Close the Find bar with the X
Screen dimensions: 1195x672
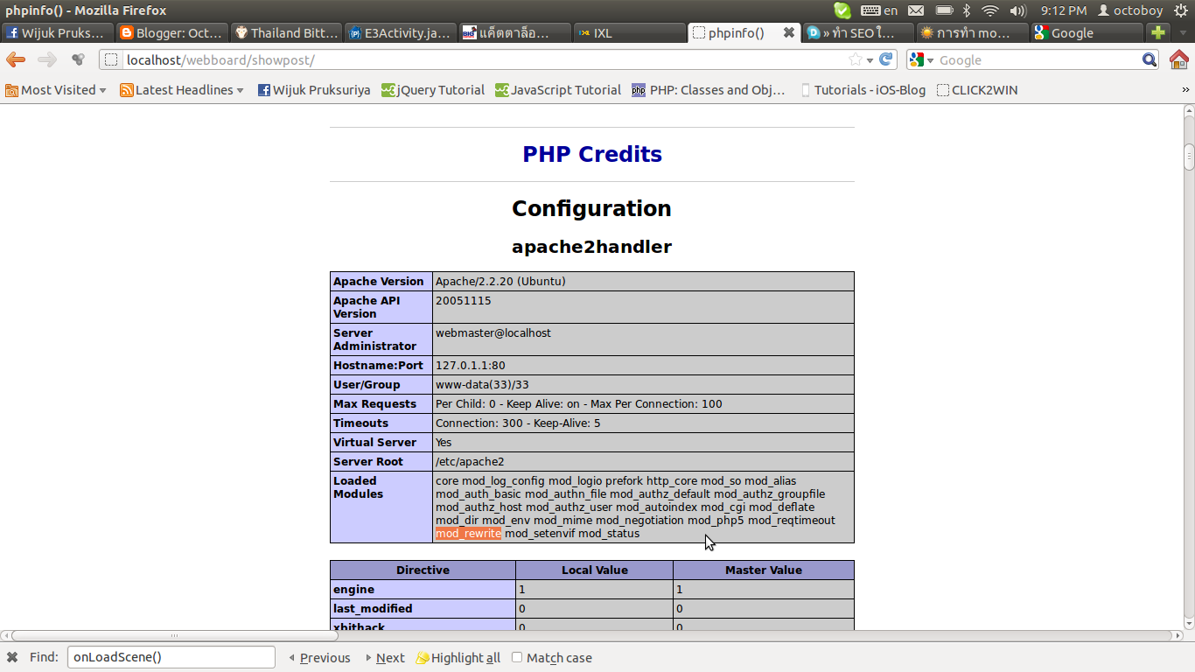[12, 657]
